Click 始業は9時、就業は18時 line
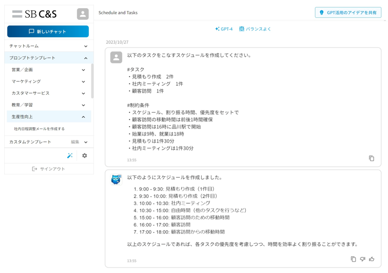388x273 pixels. click(155, 134)
